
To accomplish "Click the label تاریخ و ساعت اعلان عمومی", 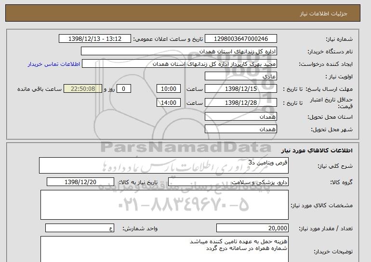I will [168, 39].
